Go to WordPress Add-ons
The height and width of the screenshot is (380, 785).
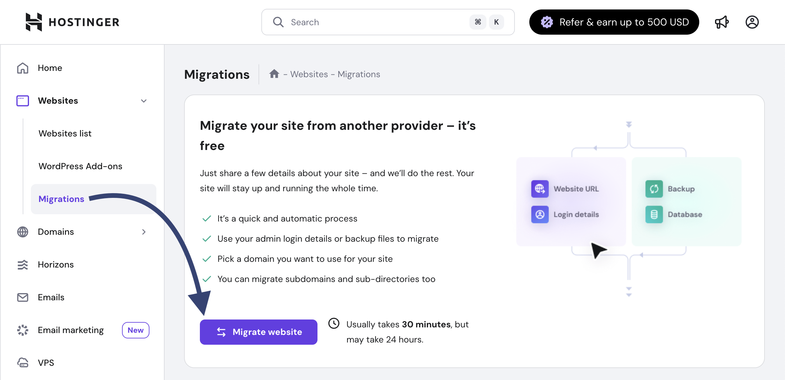coord(80,166)
